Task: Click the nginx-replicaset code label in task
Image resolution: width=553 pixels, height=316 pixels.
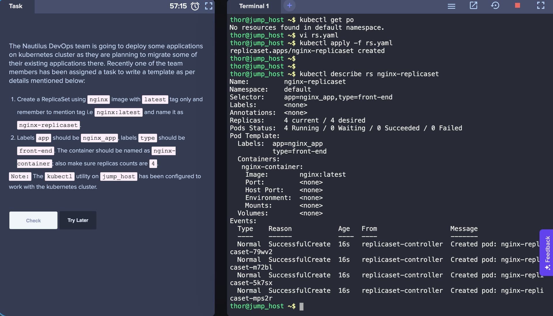Action: pos(48,125)
